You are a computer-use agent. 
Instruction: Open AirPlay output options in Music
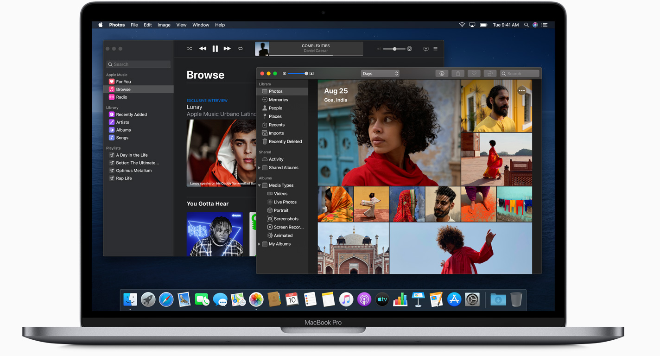[x=409, y=49]
